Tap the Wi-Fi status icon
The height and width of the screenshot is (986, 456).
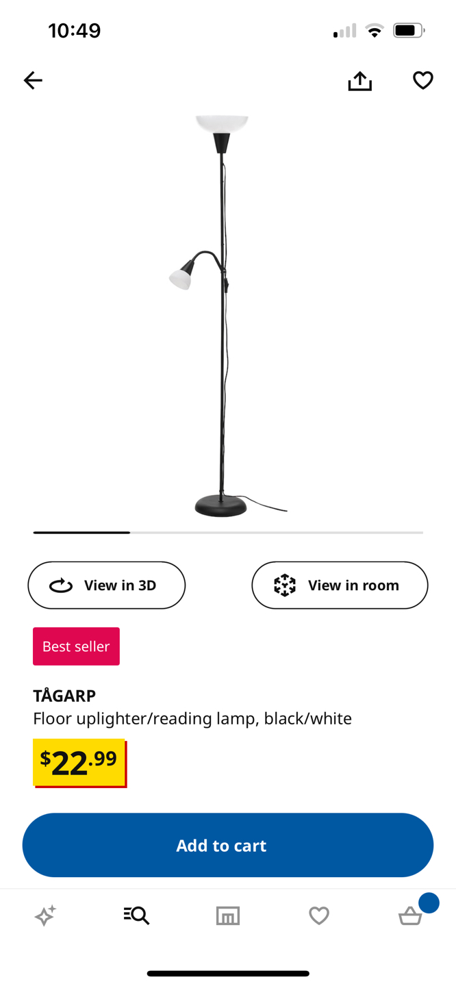click(375, 31)
